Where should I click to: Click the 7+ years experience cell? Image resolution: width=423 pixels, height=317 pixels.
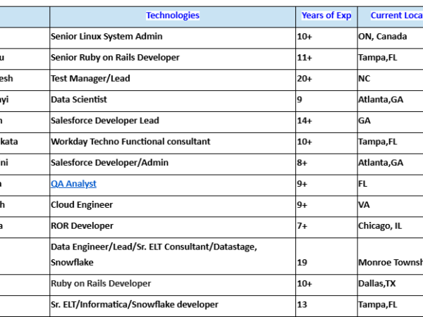pyautogui.click(x=326, y=228)
